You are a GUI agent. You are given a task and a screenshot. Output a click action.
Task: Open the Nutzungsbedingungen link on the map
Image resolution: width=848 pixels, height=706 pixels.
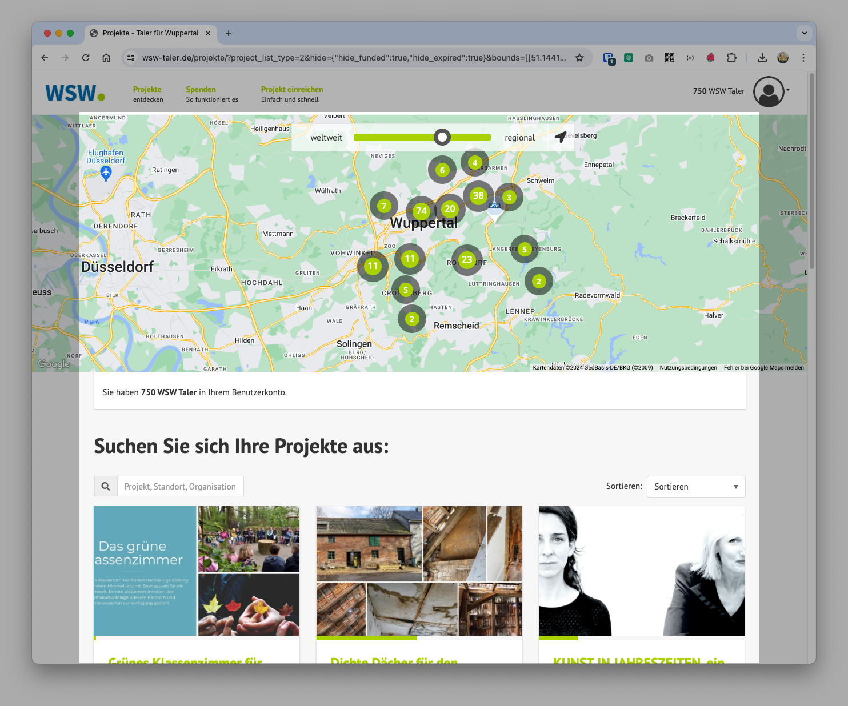click(x=688, y=368)
